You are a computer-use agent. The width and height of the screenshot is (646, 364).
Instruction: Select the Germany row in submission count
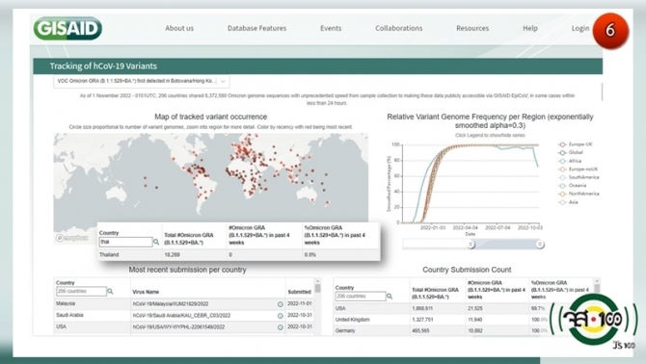pos(464,330)
